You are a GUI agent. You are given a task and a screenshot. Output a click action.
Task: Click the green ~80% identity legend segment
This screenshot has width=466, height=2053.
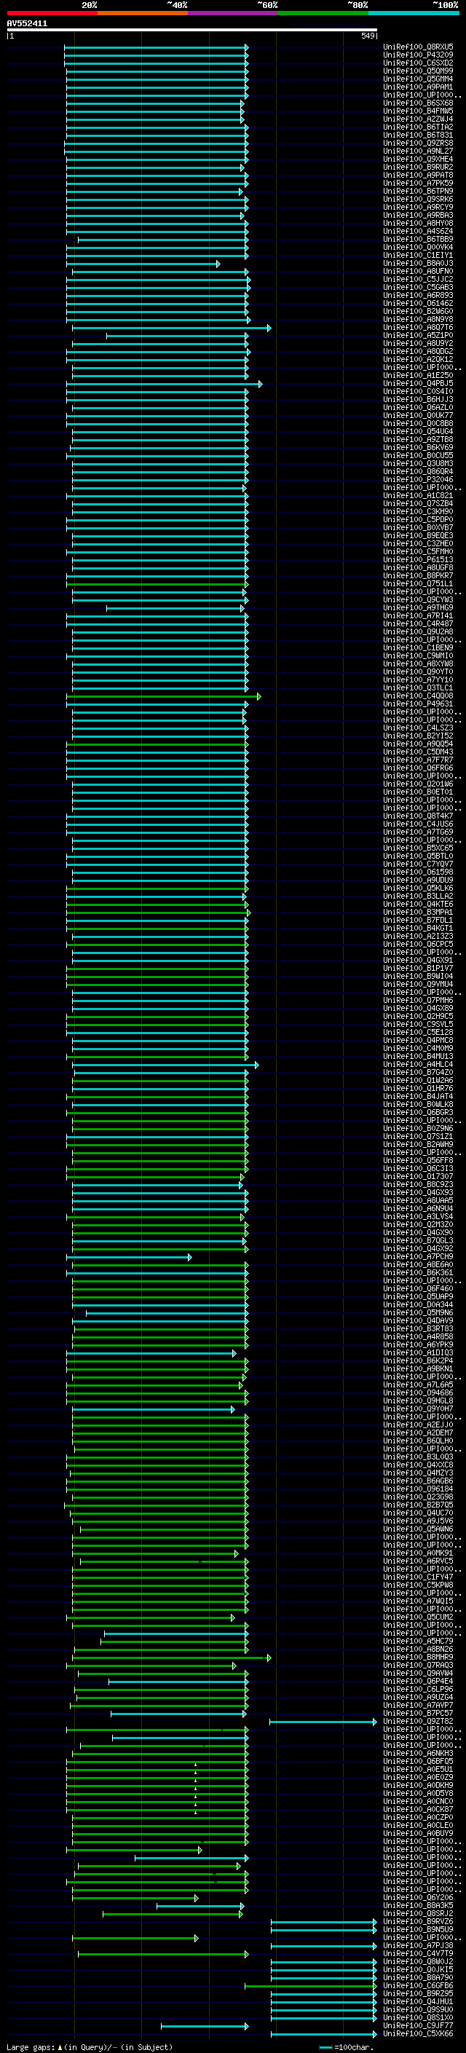pyautogui.click(x=323, y=13)
